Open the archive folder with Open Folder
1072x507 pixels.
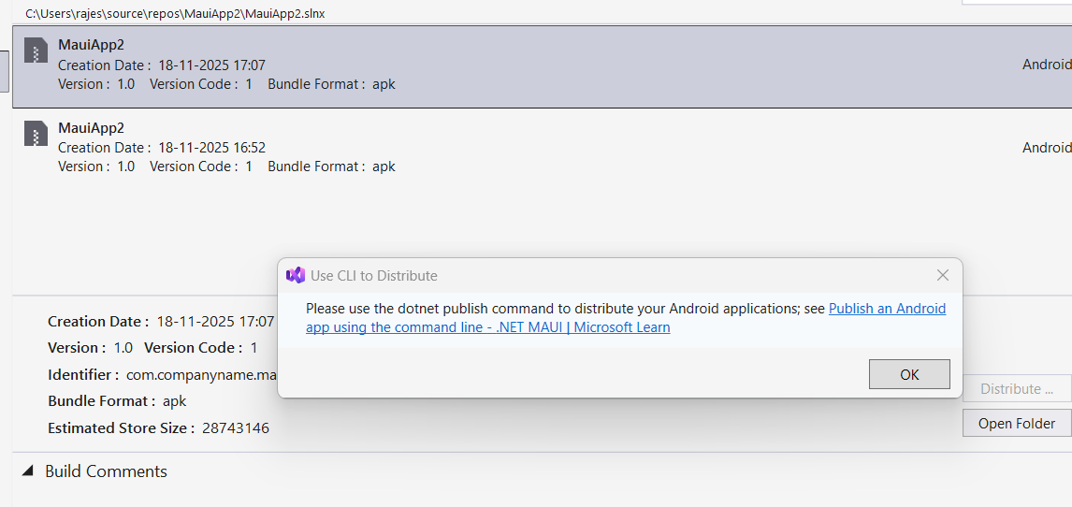pyautogui.click(x=1017, y=424)
